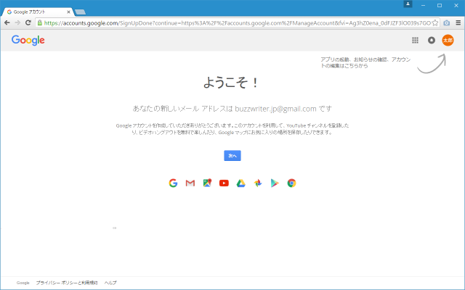Open the プライバシー ポリシーと利用規約 footer link
Image resolution: width=465 pixels, height=290 pixels.
coord(66,283)
